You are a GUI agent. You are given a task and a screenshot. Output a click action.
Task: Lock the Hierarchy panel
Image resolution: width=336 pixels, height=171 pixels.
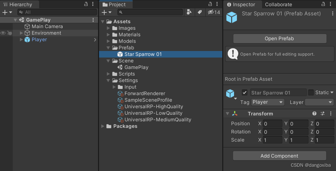[86, 4]
